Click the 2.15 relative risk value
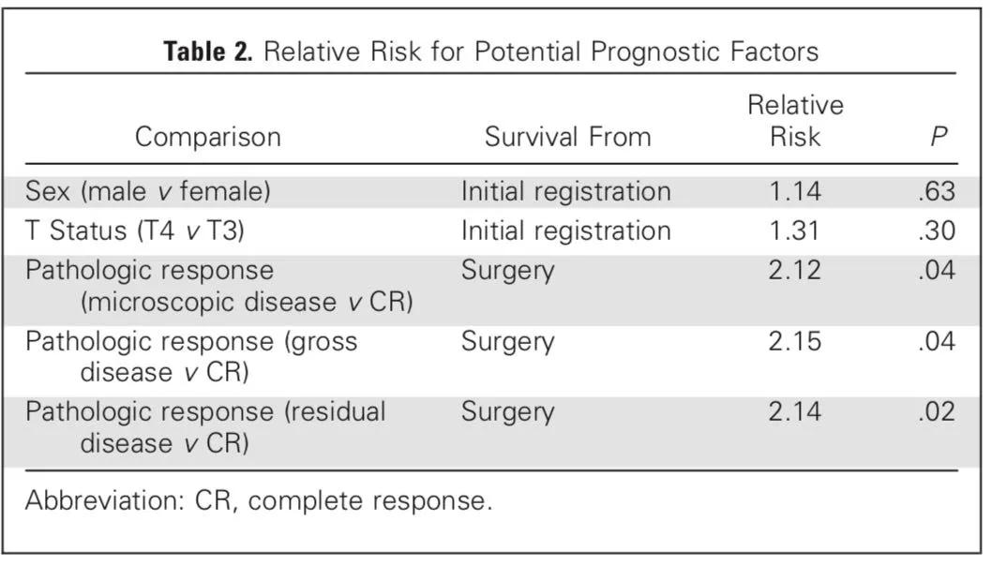Screen dimensions: 992x566 tap(794, 341)
